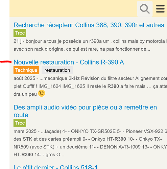The image size is (167, 169).
Task: Open 'Nouvelle restauration - Collins R-390 A' topic
Action: point(69,62)
